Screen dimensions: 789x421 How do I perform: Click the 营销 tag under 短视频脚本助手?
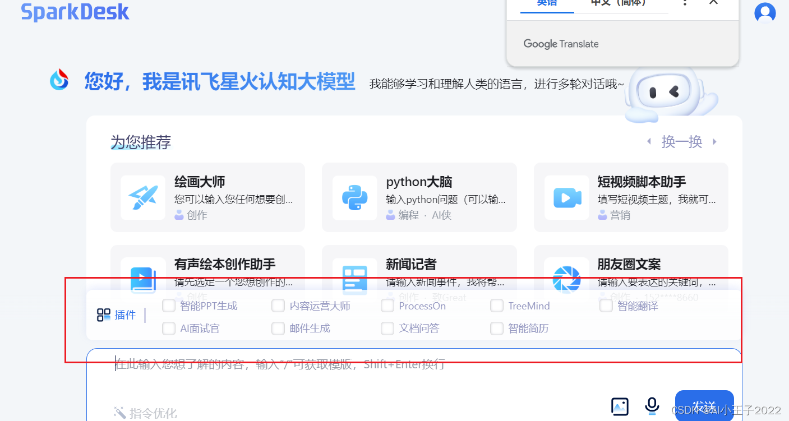tap(620, 215)
